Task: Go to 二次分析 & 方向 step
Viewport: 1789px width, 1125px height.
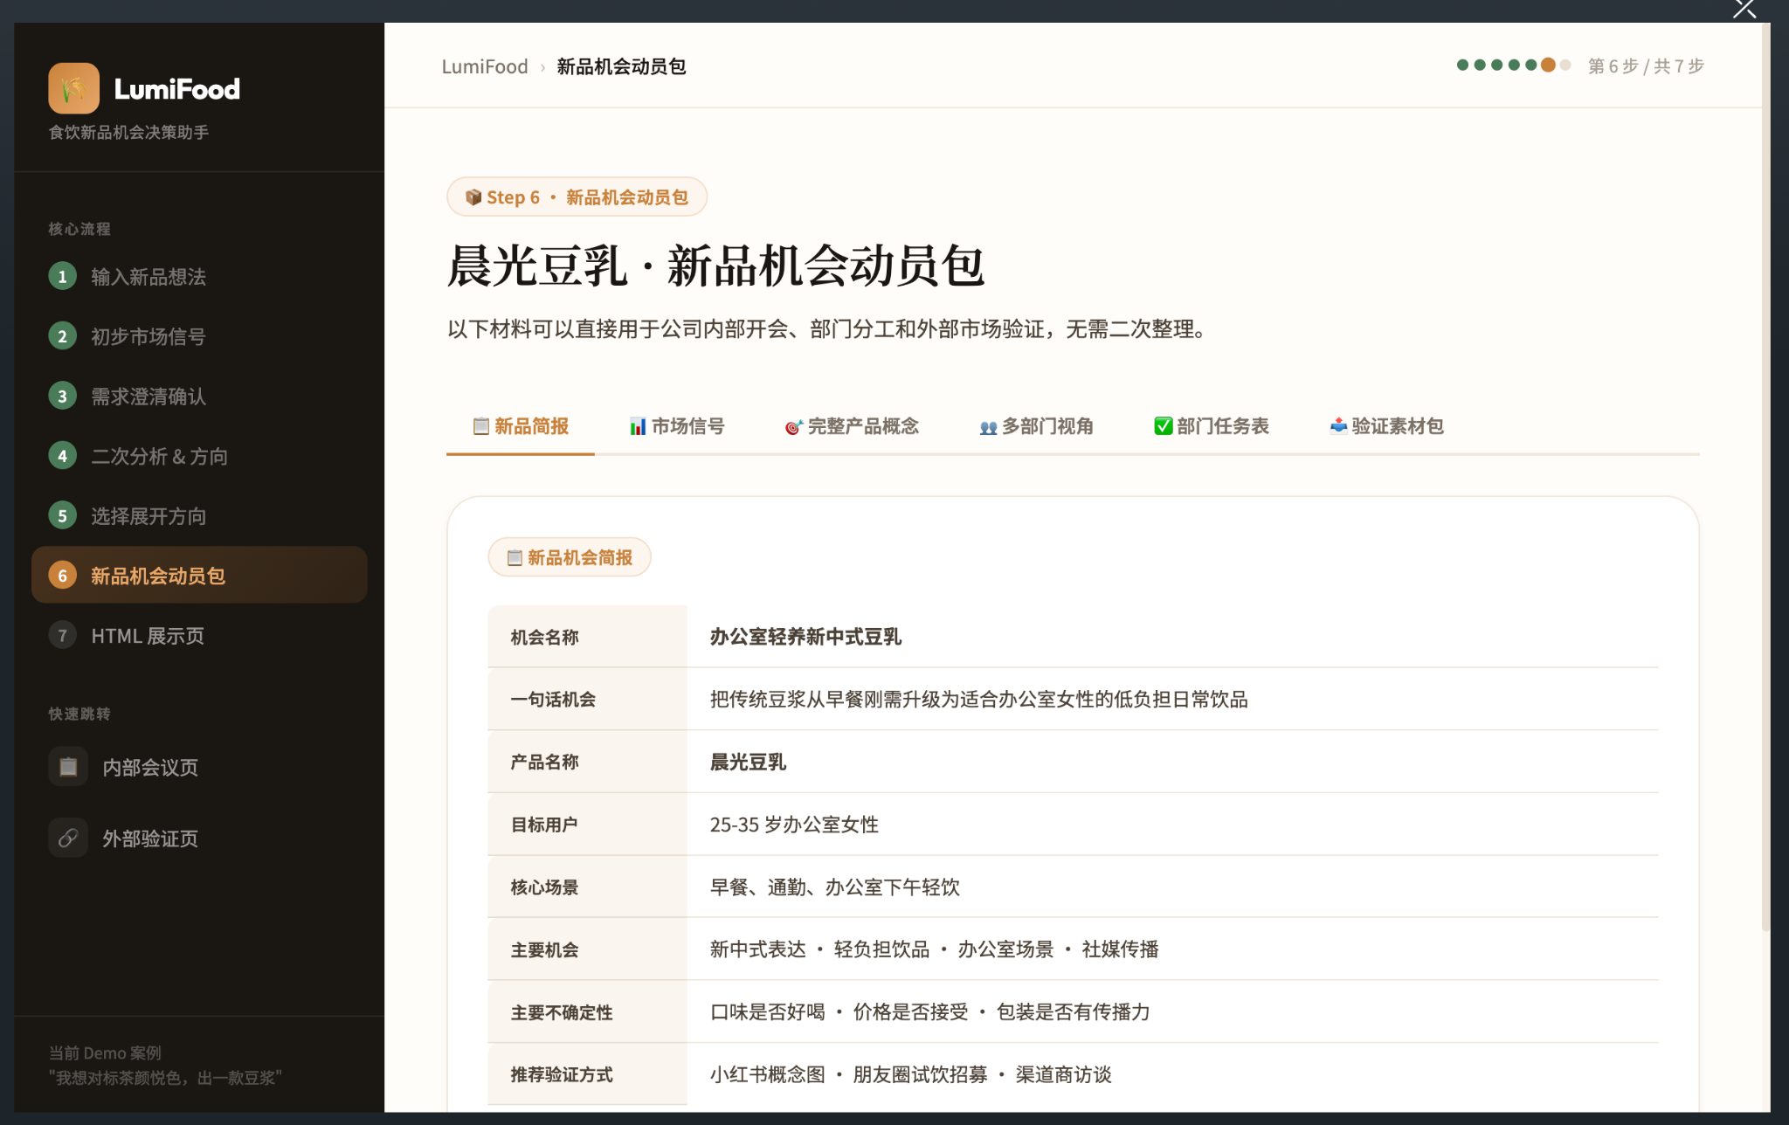Action: pos(199,456)
